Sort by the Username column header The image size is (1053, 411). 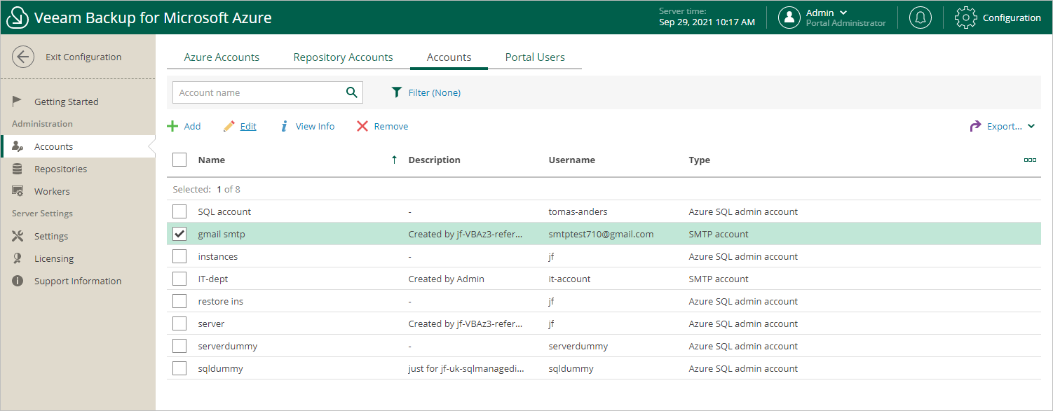point(571,160)
